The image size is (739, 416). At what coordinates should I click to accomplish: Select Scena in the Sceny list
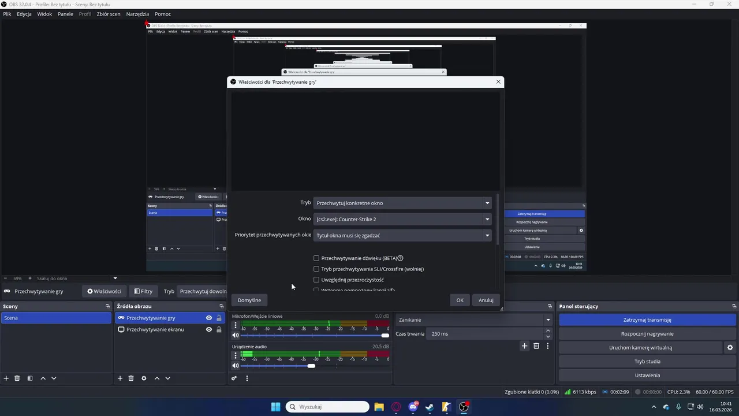[x=56, y=318]
